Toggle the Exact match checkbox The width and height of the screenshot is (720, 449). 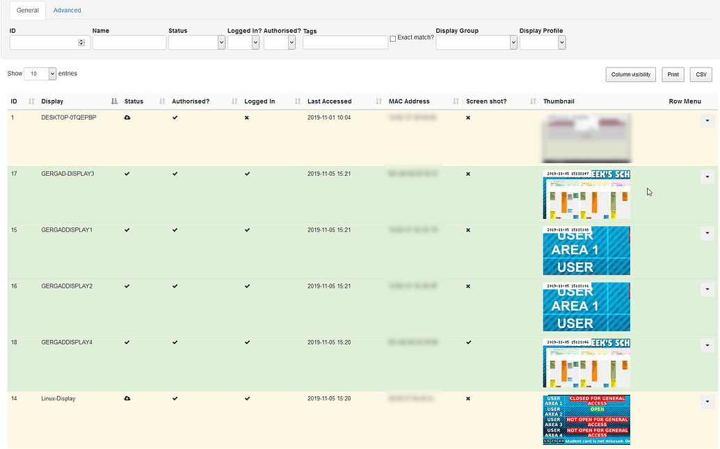393,38
